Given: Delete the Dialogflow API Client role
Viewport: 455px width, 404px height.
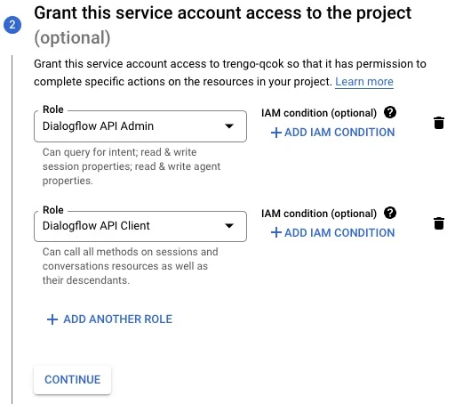Looking at the screenshot, I should [x=439, y=223].
